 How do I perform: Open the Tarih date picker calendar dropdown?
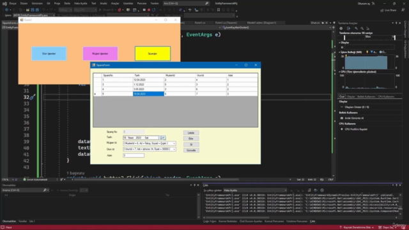pyautogui.click(x=162, y=138)
